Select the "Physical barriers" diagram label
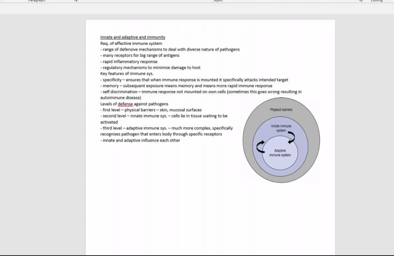This screenshot has height=256, width=394. click(281, 110)
